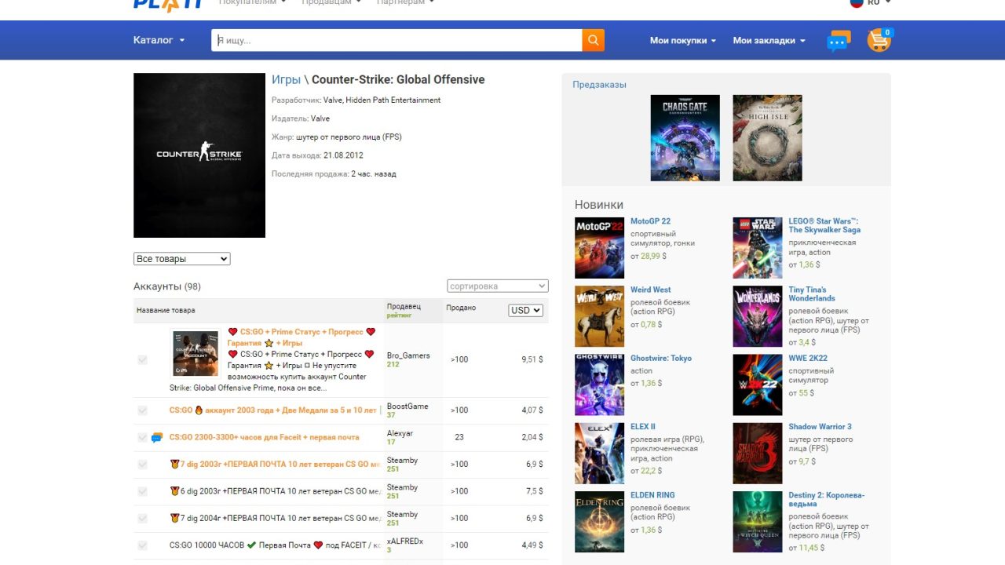Open the 'сортировка' sorting dropdown
Screen dimensions: 1005x565
498,286
